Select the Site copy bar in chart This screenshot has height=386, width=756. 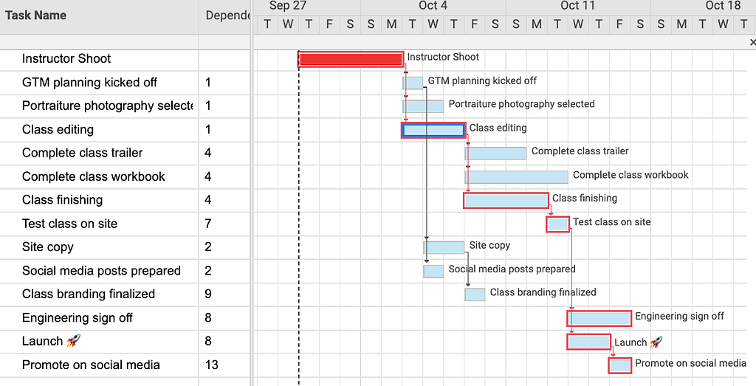click(x=444, y=248)
